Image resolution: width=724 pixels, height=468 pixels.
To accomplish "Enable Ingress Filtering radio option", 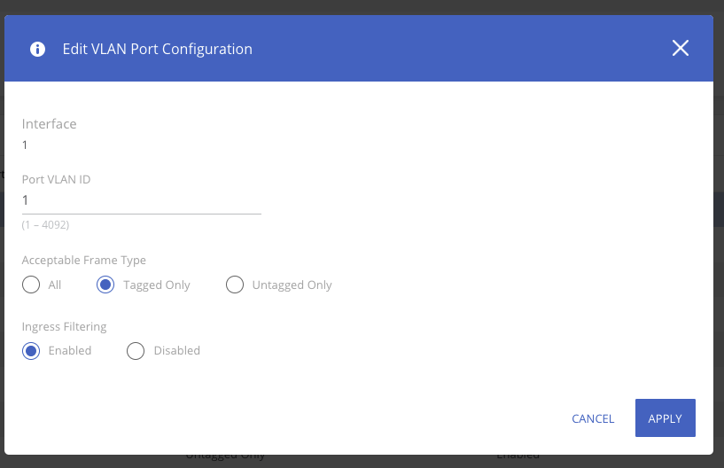I will 31,350.
